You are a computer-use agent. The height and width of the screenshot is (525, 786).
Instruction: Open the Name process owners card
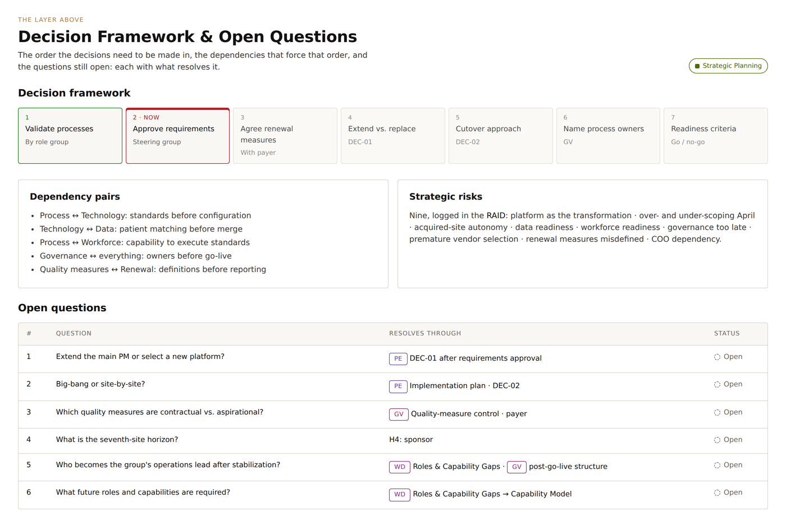[x=608, y=136]
